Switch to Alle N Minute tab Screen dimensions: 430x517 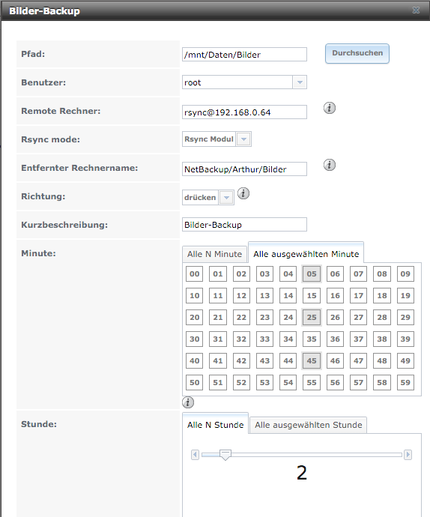[215, 254]
